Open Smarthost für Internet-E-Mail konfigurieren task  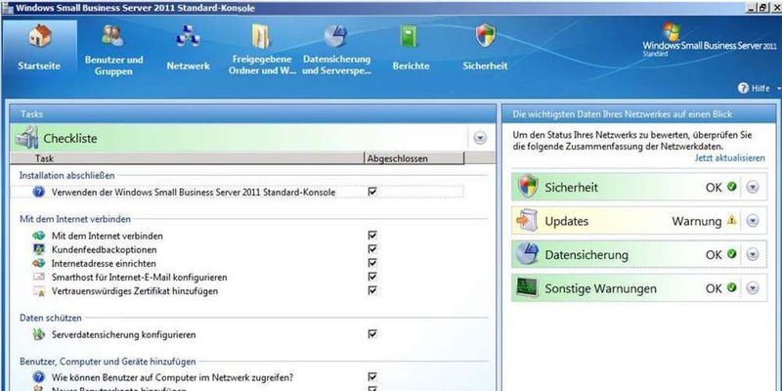[x=139, y=278]
